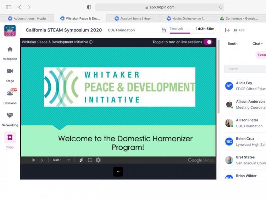Reload the page with refresh icon
The width and height of the screenshot is (266, 199).
tap(221, 7)
